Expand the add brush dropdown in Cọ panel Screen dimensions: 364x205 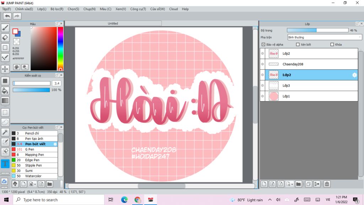pos(35,184)
